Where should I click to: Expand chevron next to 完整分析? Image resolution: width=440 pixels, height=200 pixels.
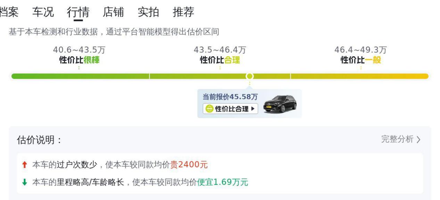point(418,140)
